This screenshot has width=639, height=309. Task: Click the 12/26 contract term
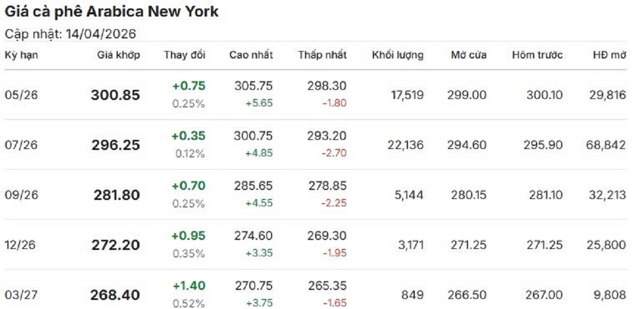coord(21,245)
